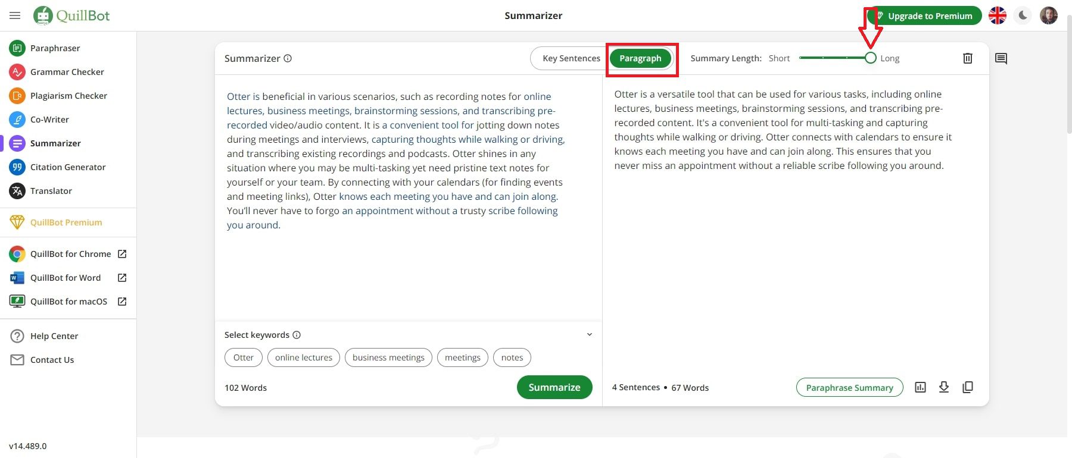Open the statistics chart icon
The width and height of the screenshot is (1072, 458).
920,387
